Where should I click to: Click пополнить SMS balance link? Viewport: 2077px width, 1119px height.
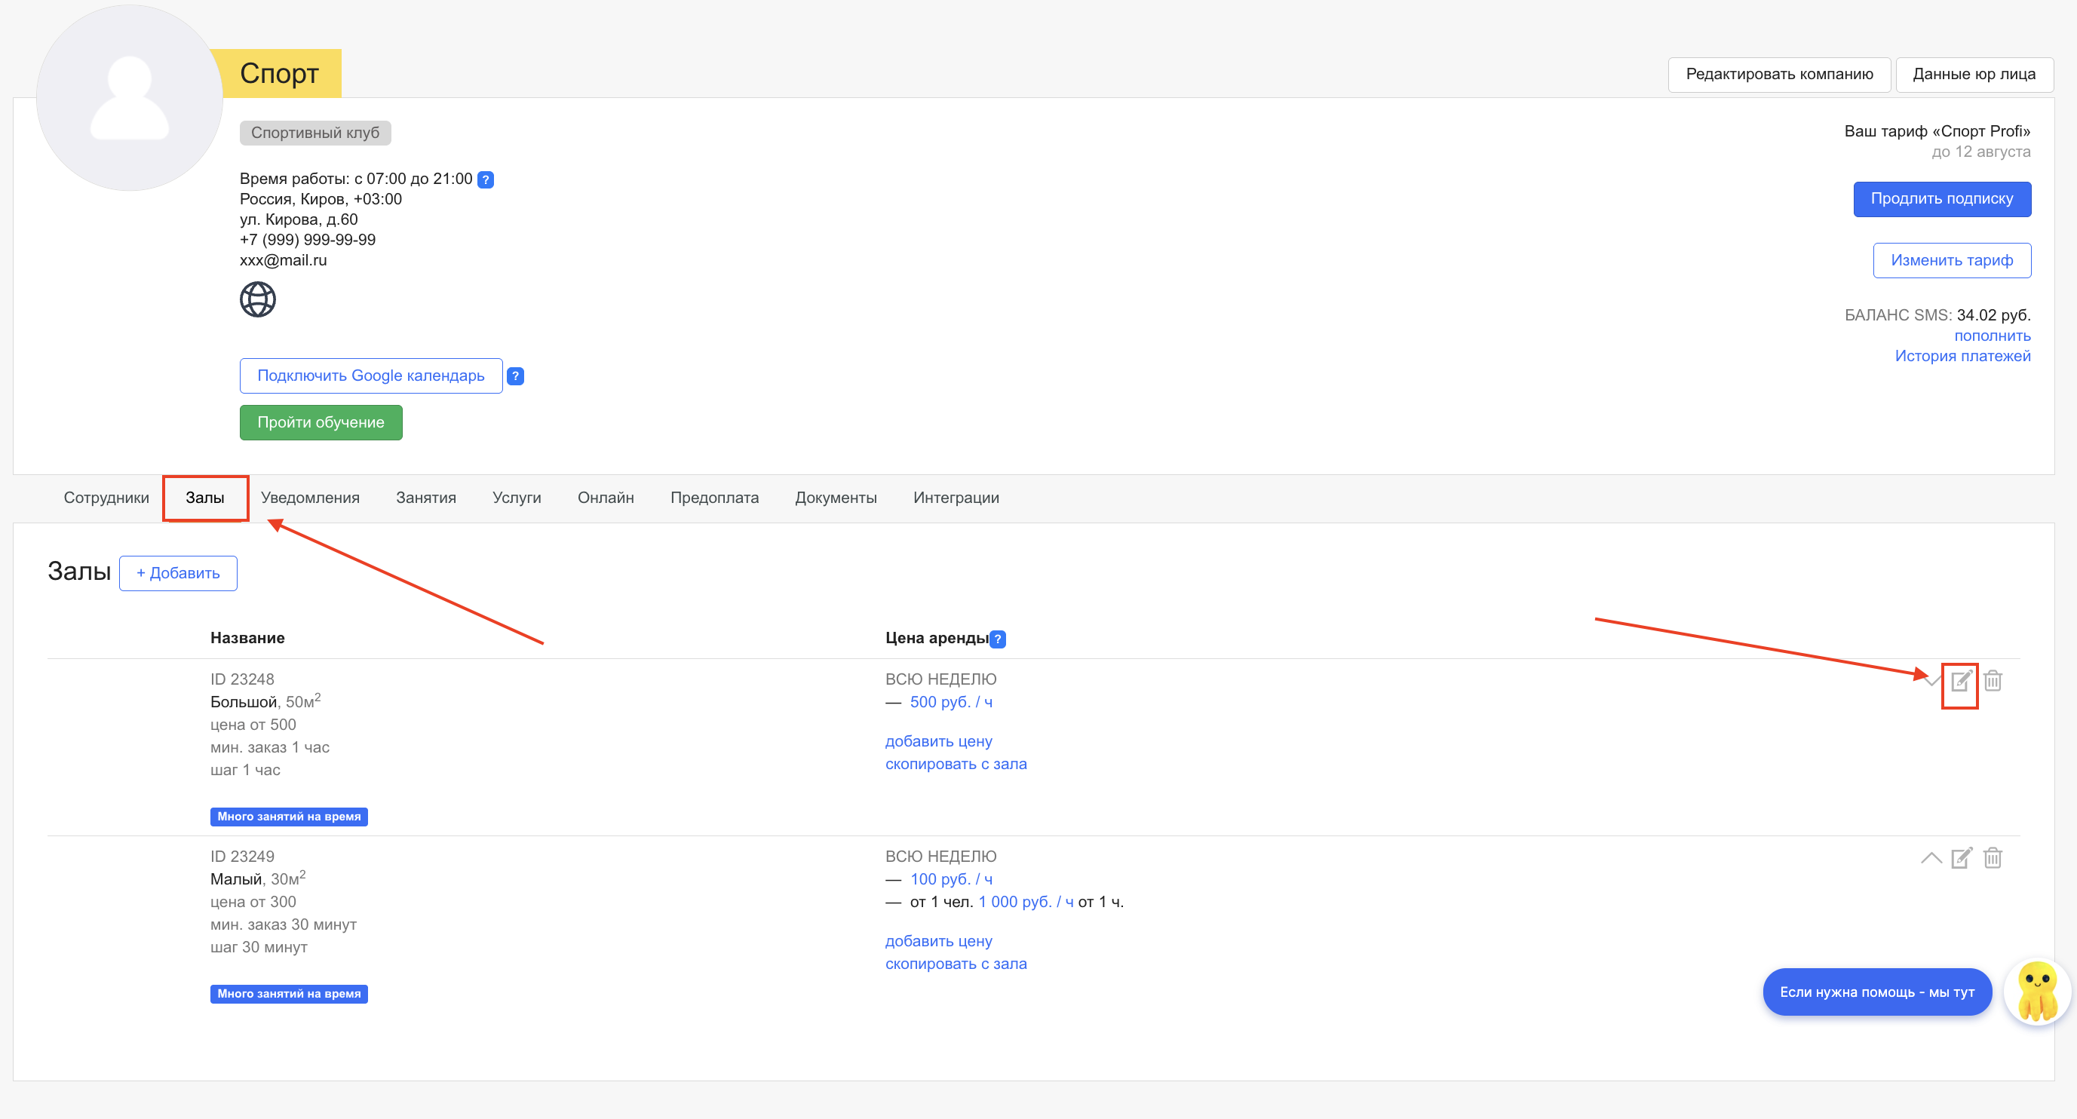(1992, 336)
